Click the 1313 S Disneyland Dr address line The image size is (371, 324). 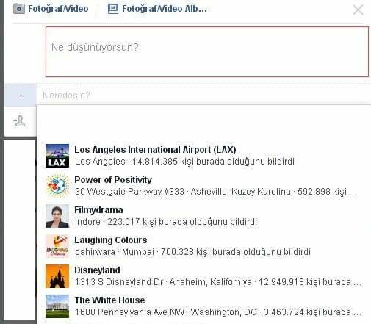[x=218, y=282]
